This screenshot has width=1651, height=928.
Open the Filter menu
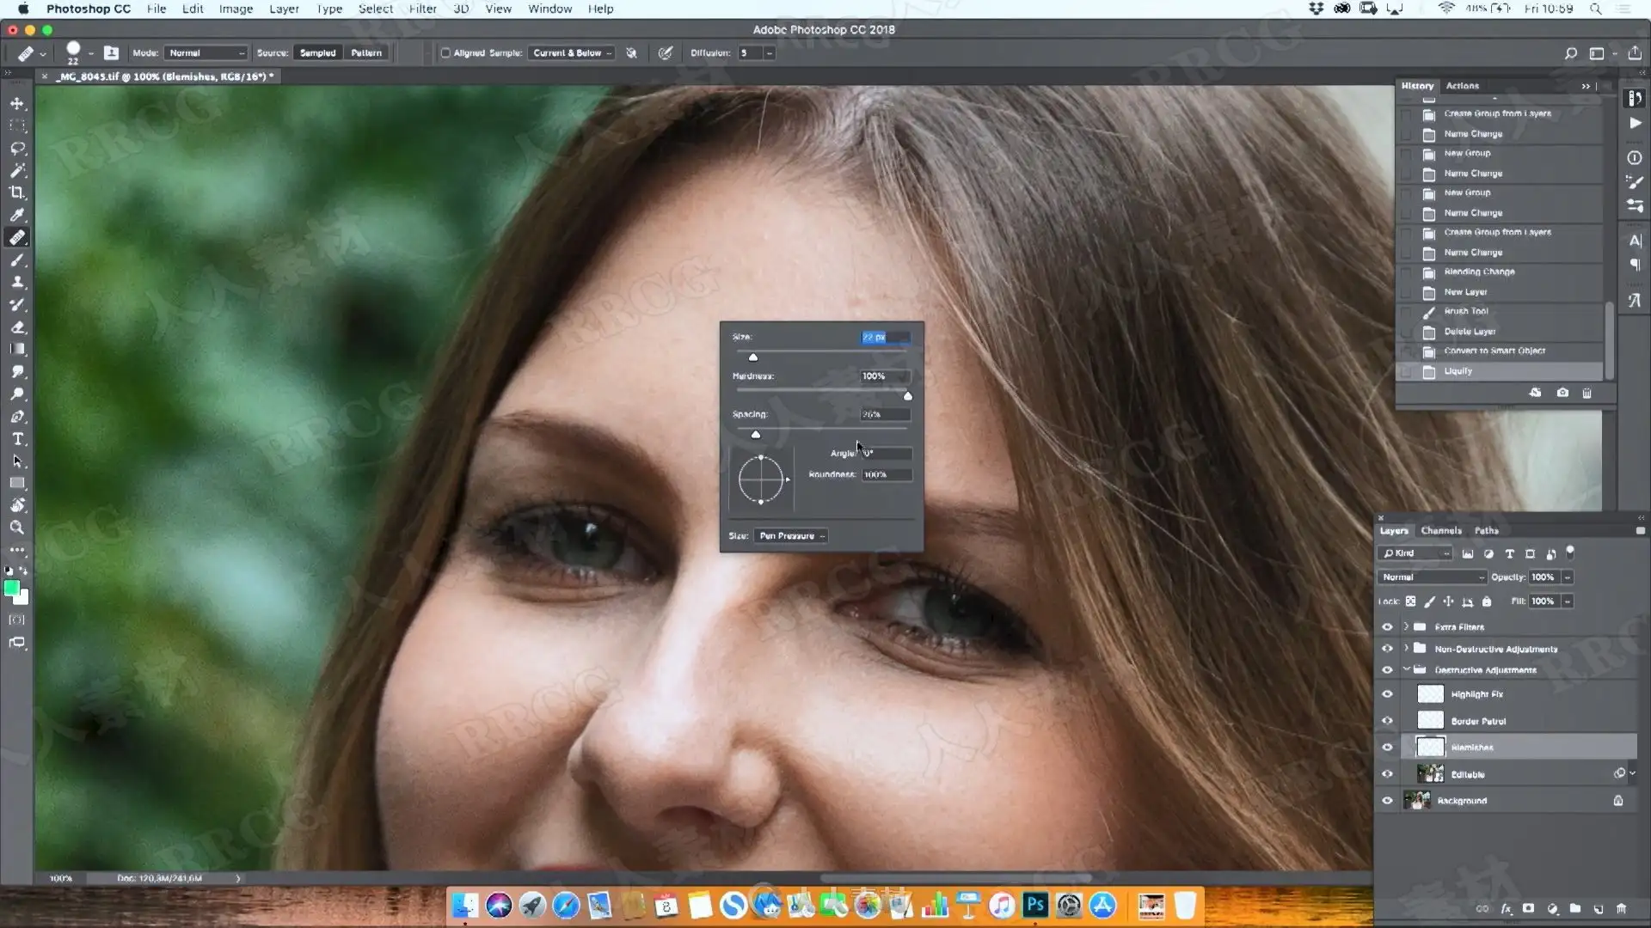tap(422, 9)
